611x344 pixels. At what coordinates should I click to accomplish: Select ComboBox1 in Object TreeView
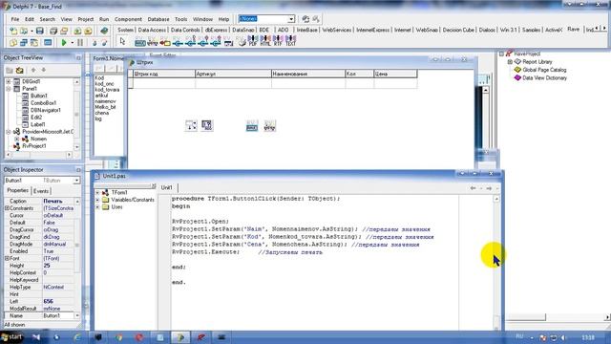coord(43,103)
